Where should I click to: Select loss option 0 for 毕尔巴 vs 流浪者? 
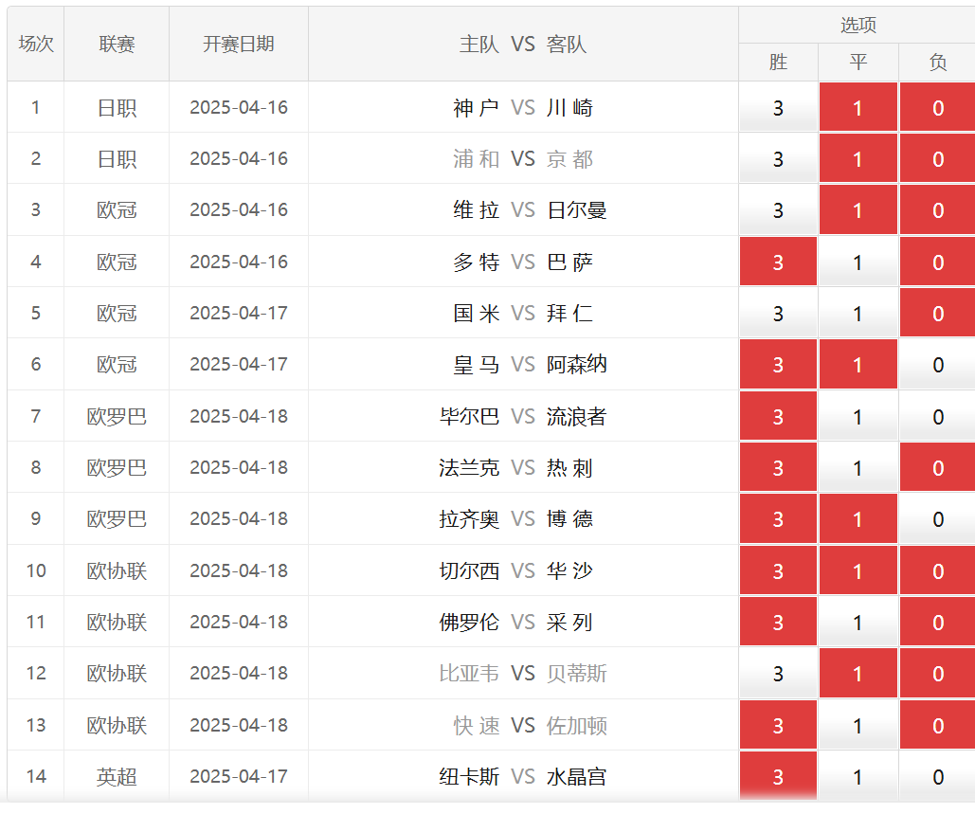tap(938, 416)
